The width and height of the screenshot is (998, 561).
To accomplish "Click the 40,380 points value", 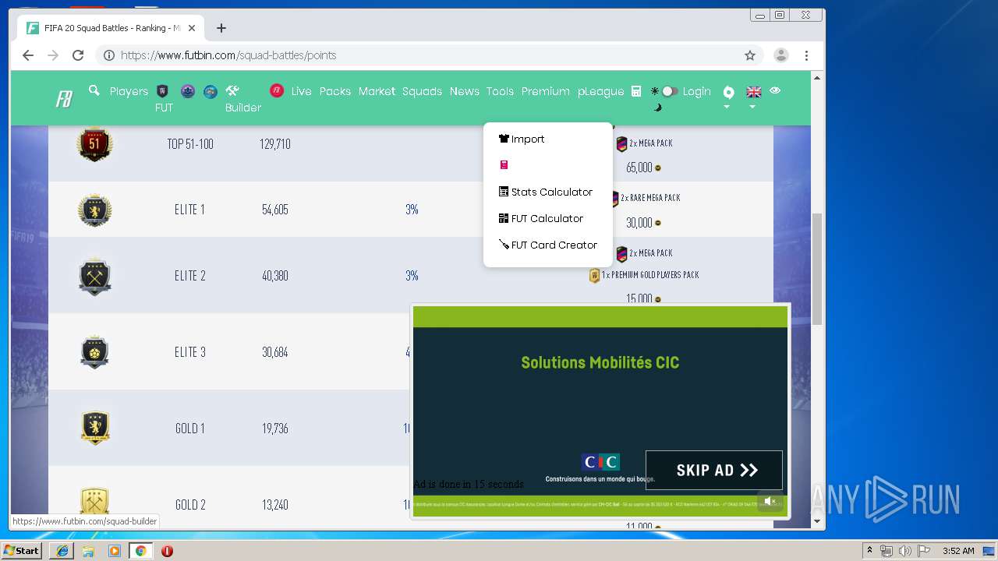I will point(274,276).
